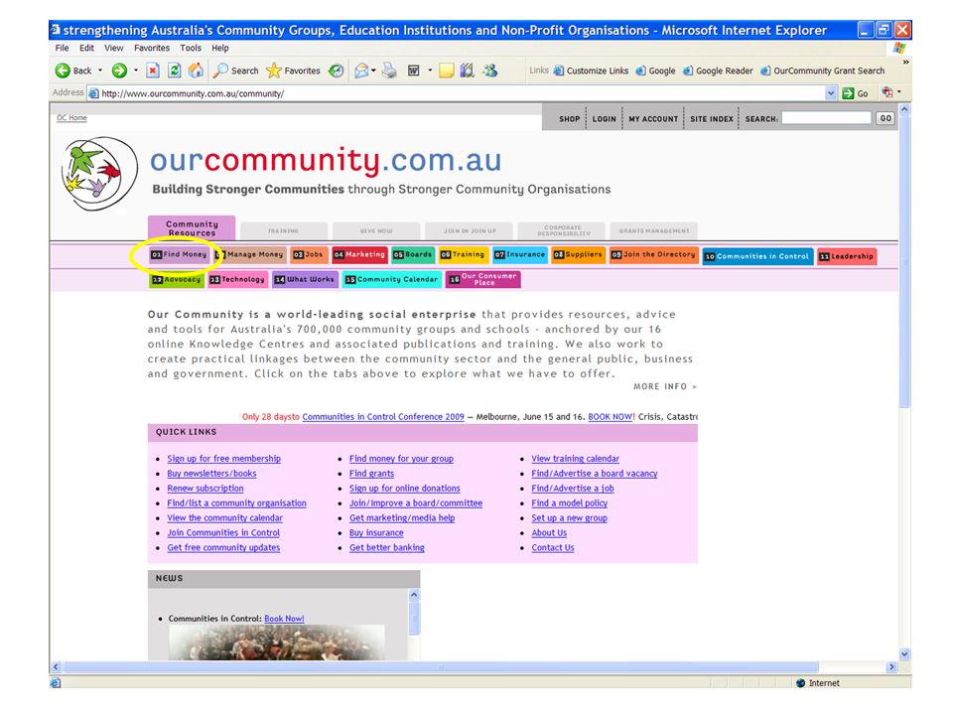Refresh the page with the Refresh icon
The image size is (953, 715).
pyautogui.click(x=175, y=71)
